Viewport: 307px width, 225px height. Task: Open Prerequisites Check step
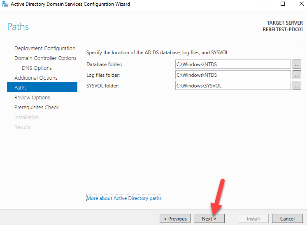tap(37, 107)
